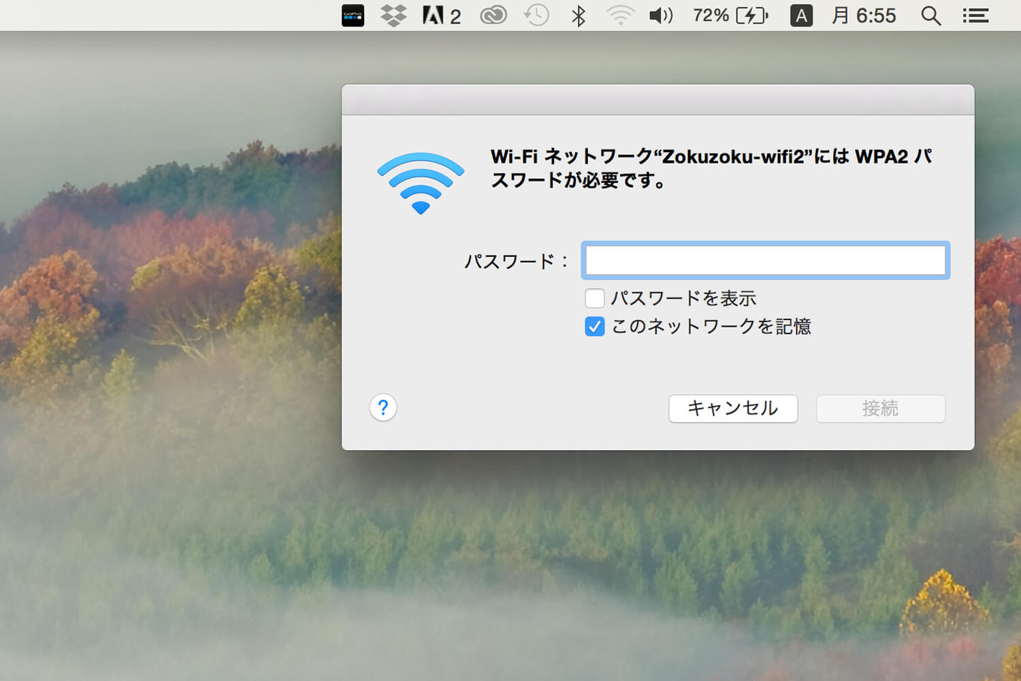Open the Wi-Fi status menu icon

pyautogui.click(x=621, y=15)
